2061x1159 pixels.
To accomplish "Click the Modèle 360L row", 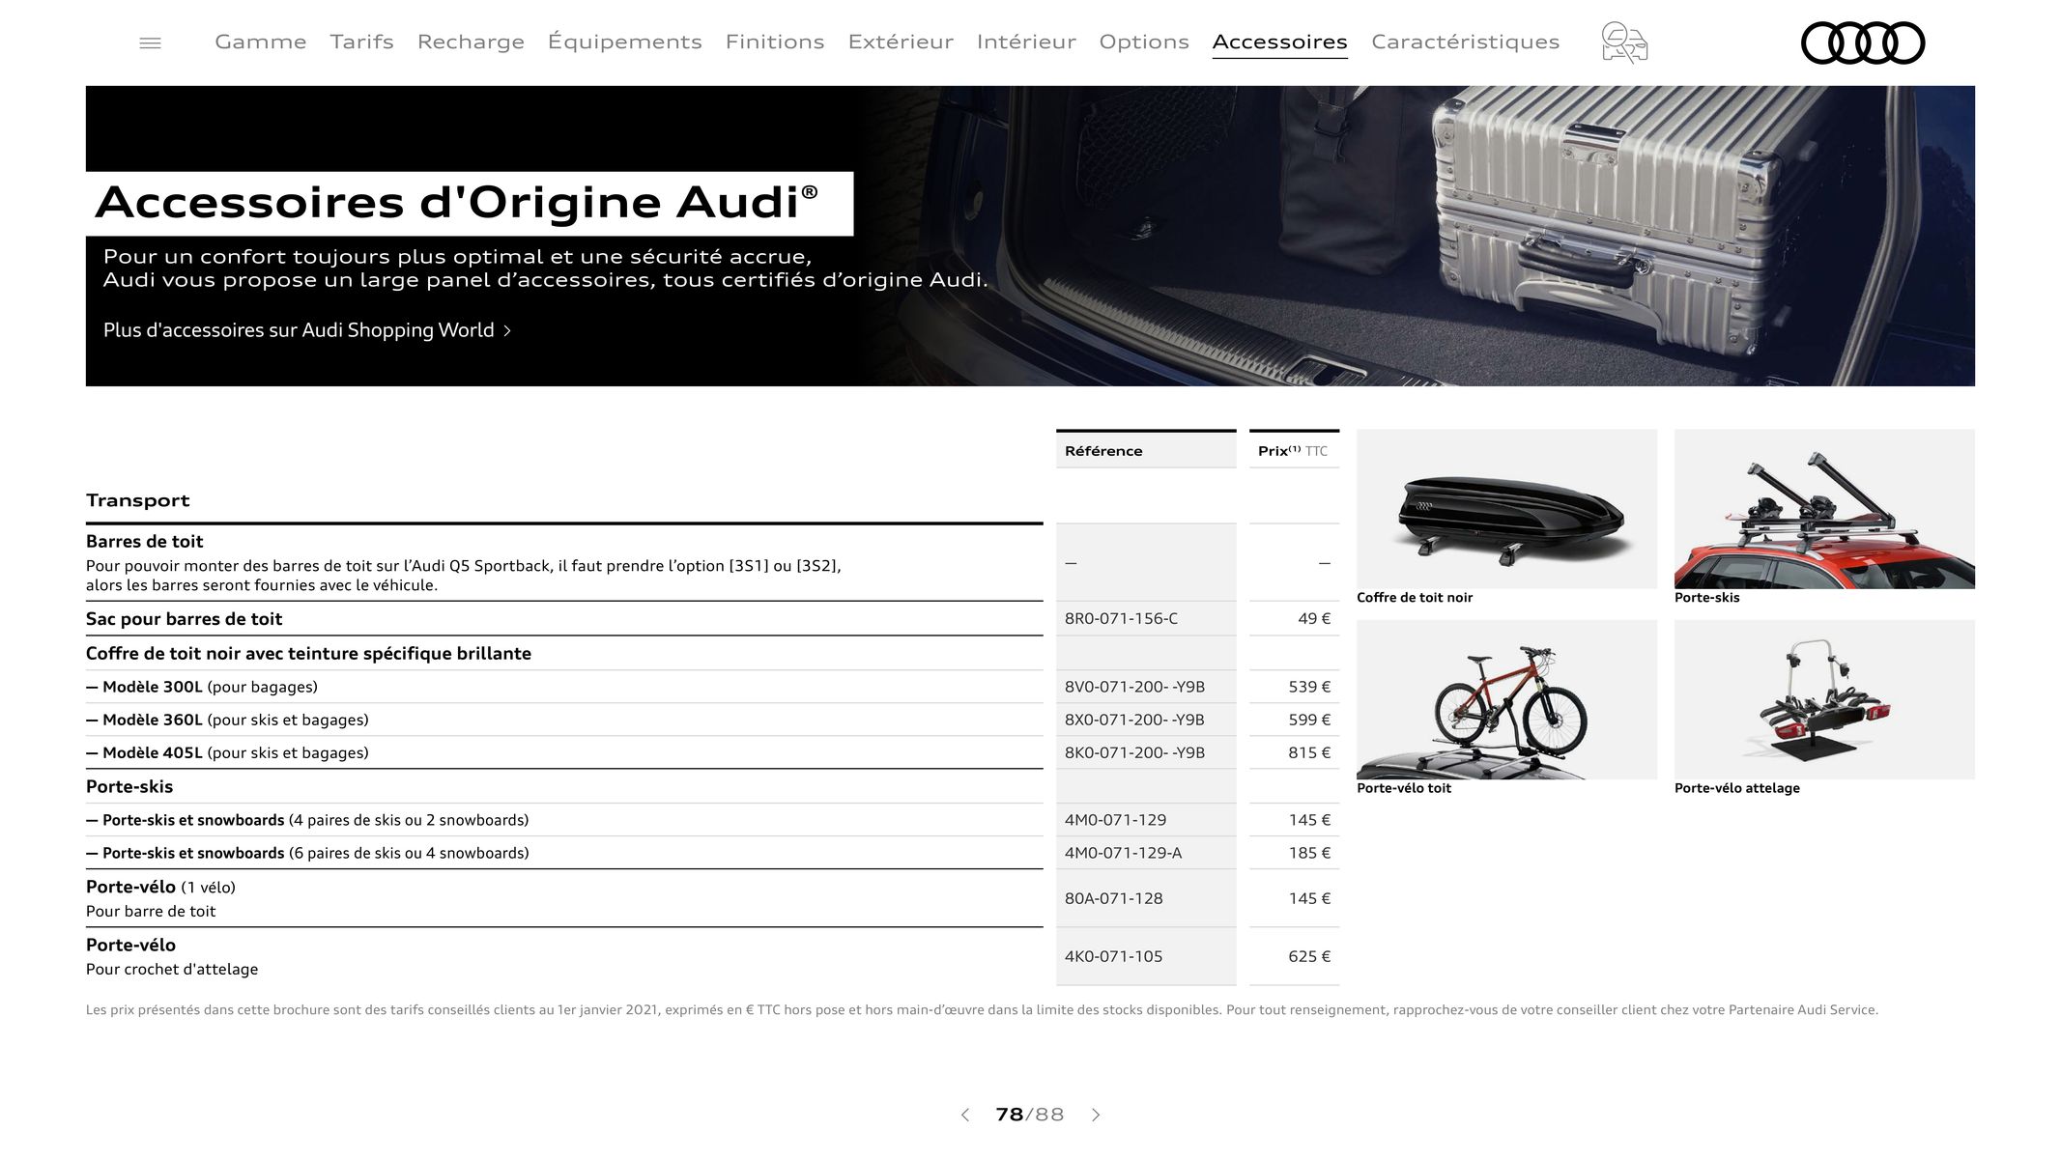I will click(564, 720).
